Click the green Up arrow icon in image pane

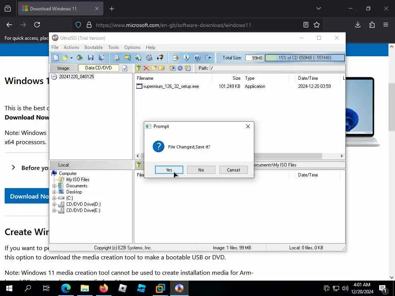coord(138,68)
